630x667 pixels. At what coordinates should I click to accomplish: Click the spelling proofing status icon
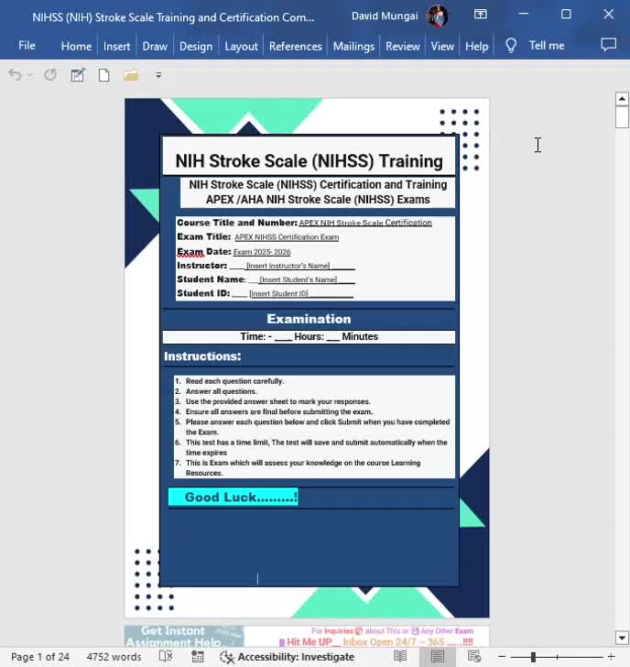(166, 656)
